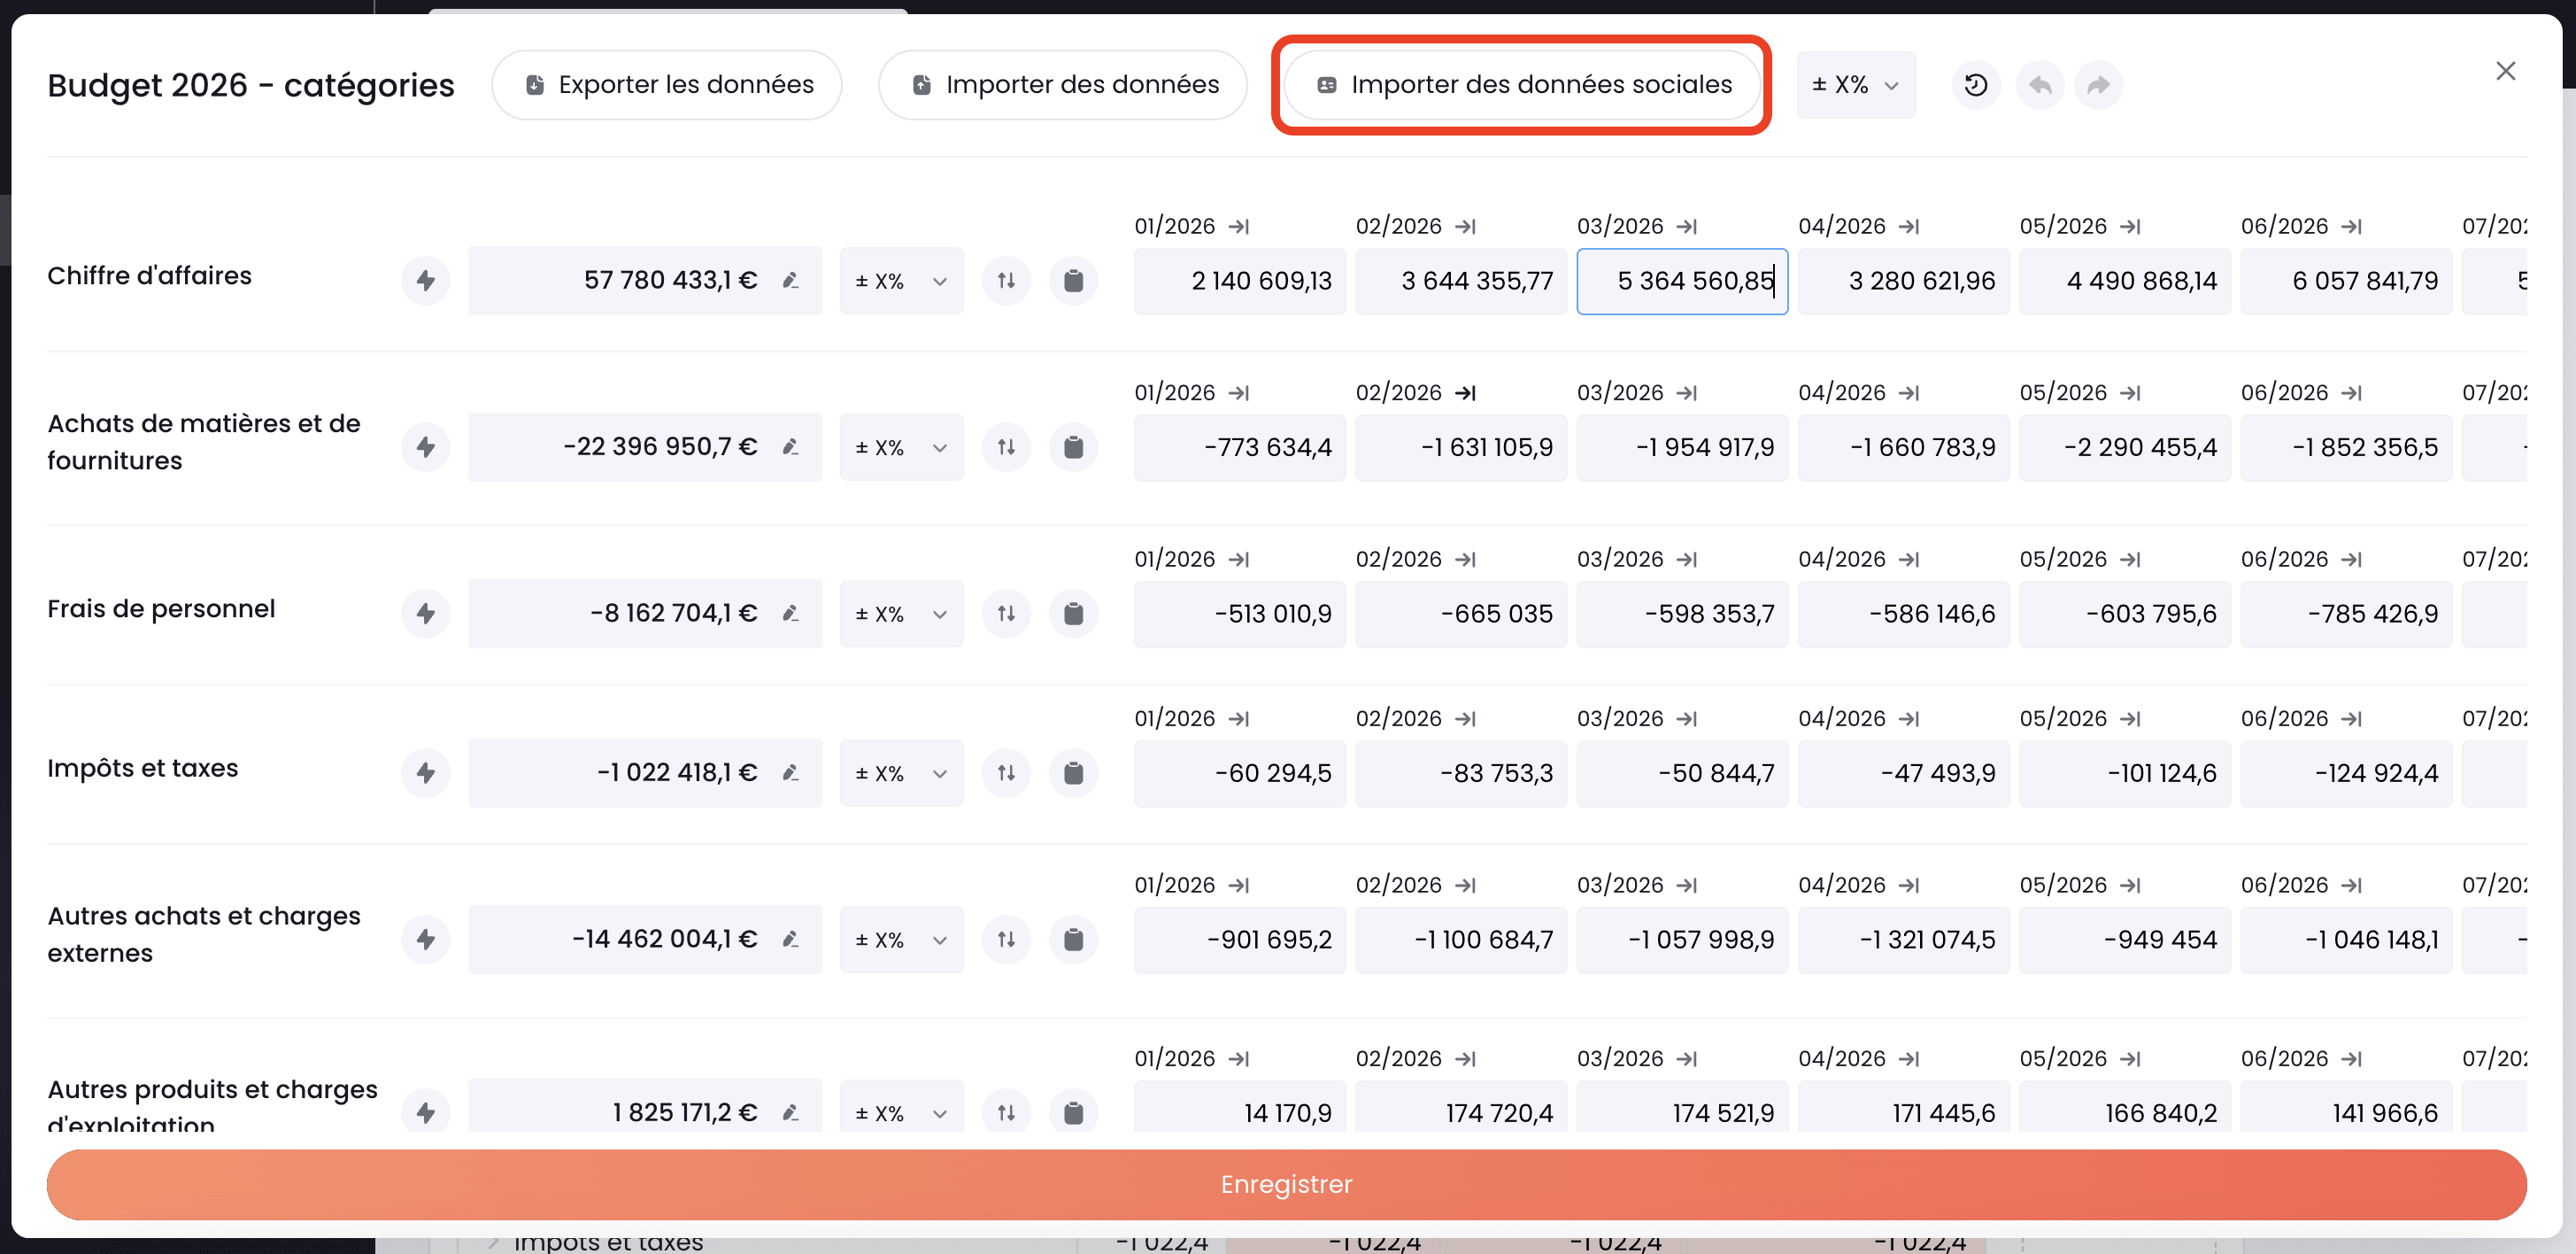Click the undo arrow icon

point(2040,85)
